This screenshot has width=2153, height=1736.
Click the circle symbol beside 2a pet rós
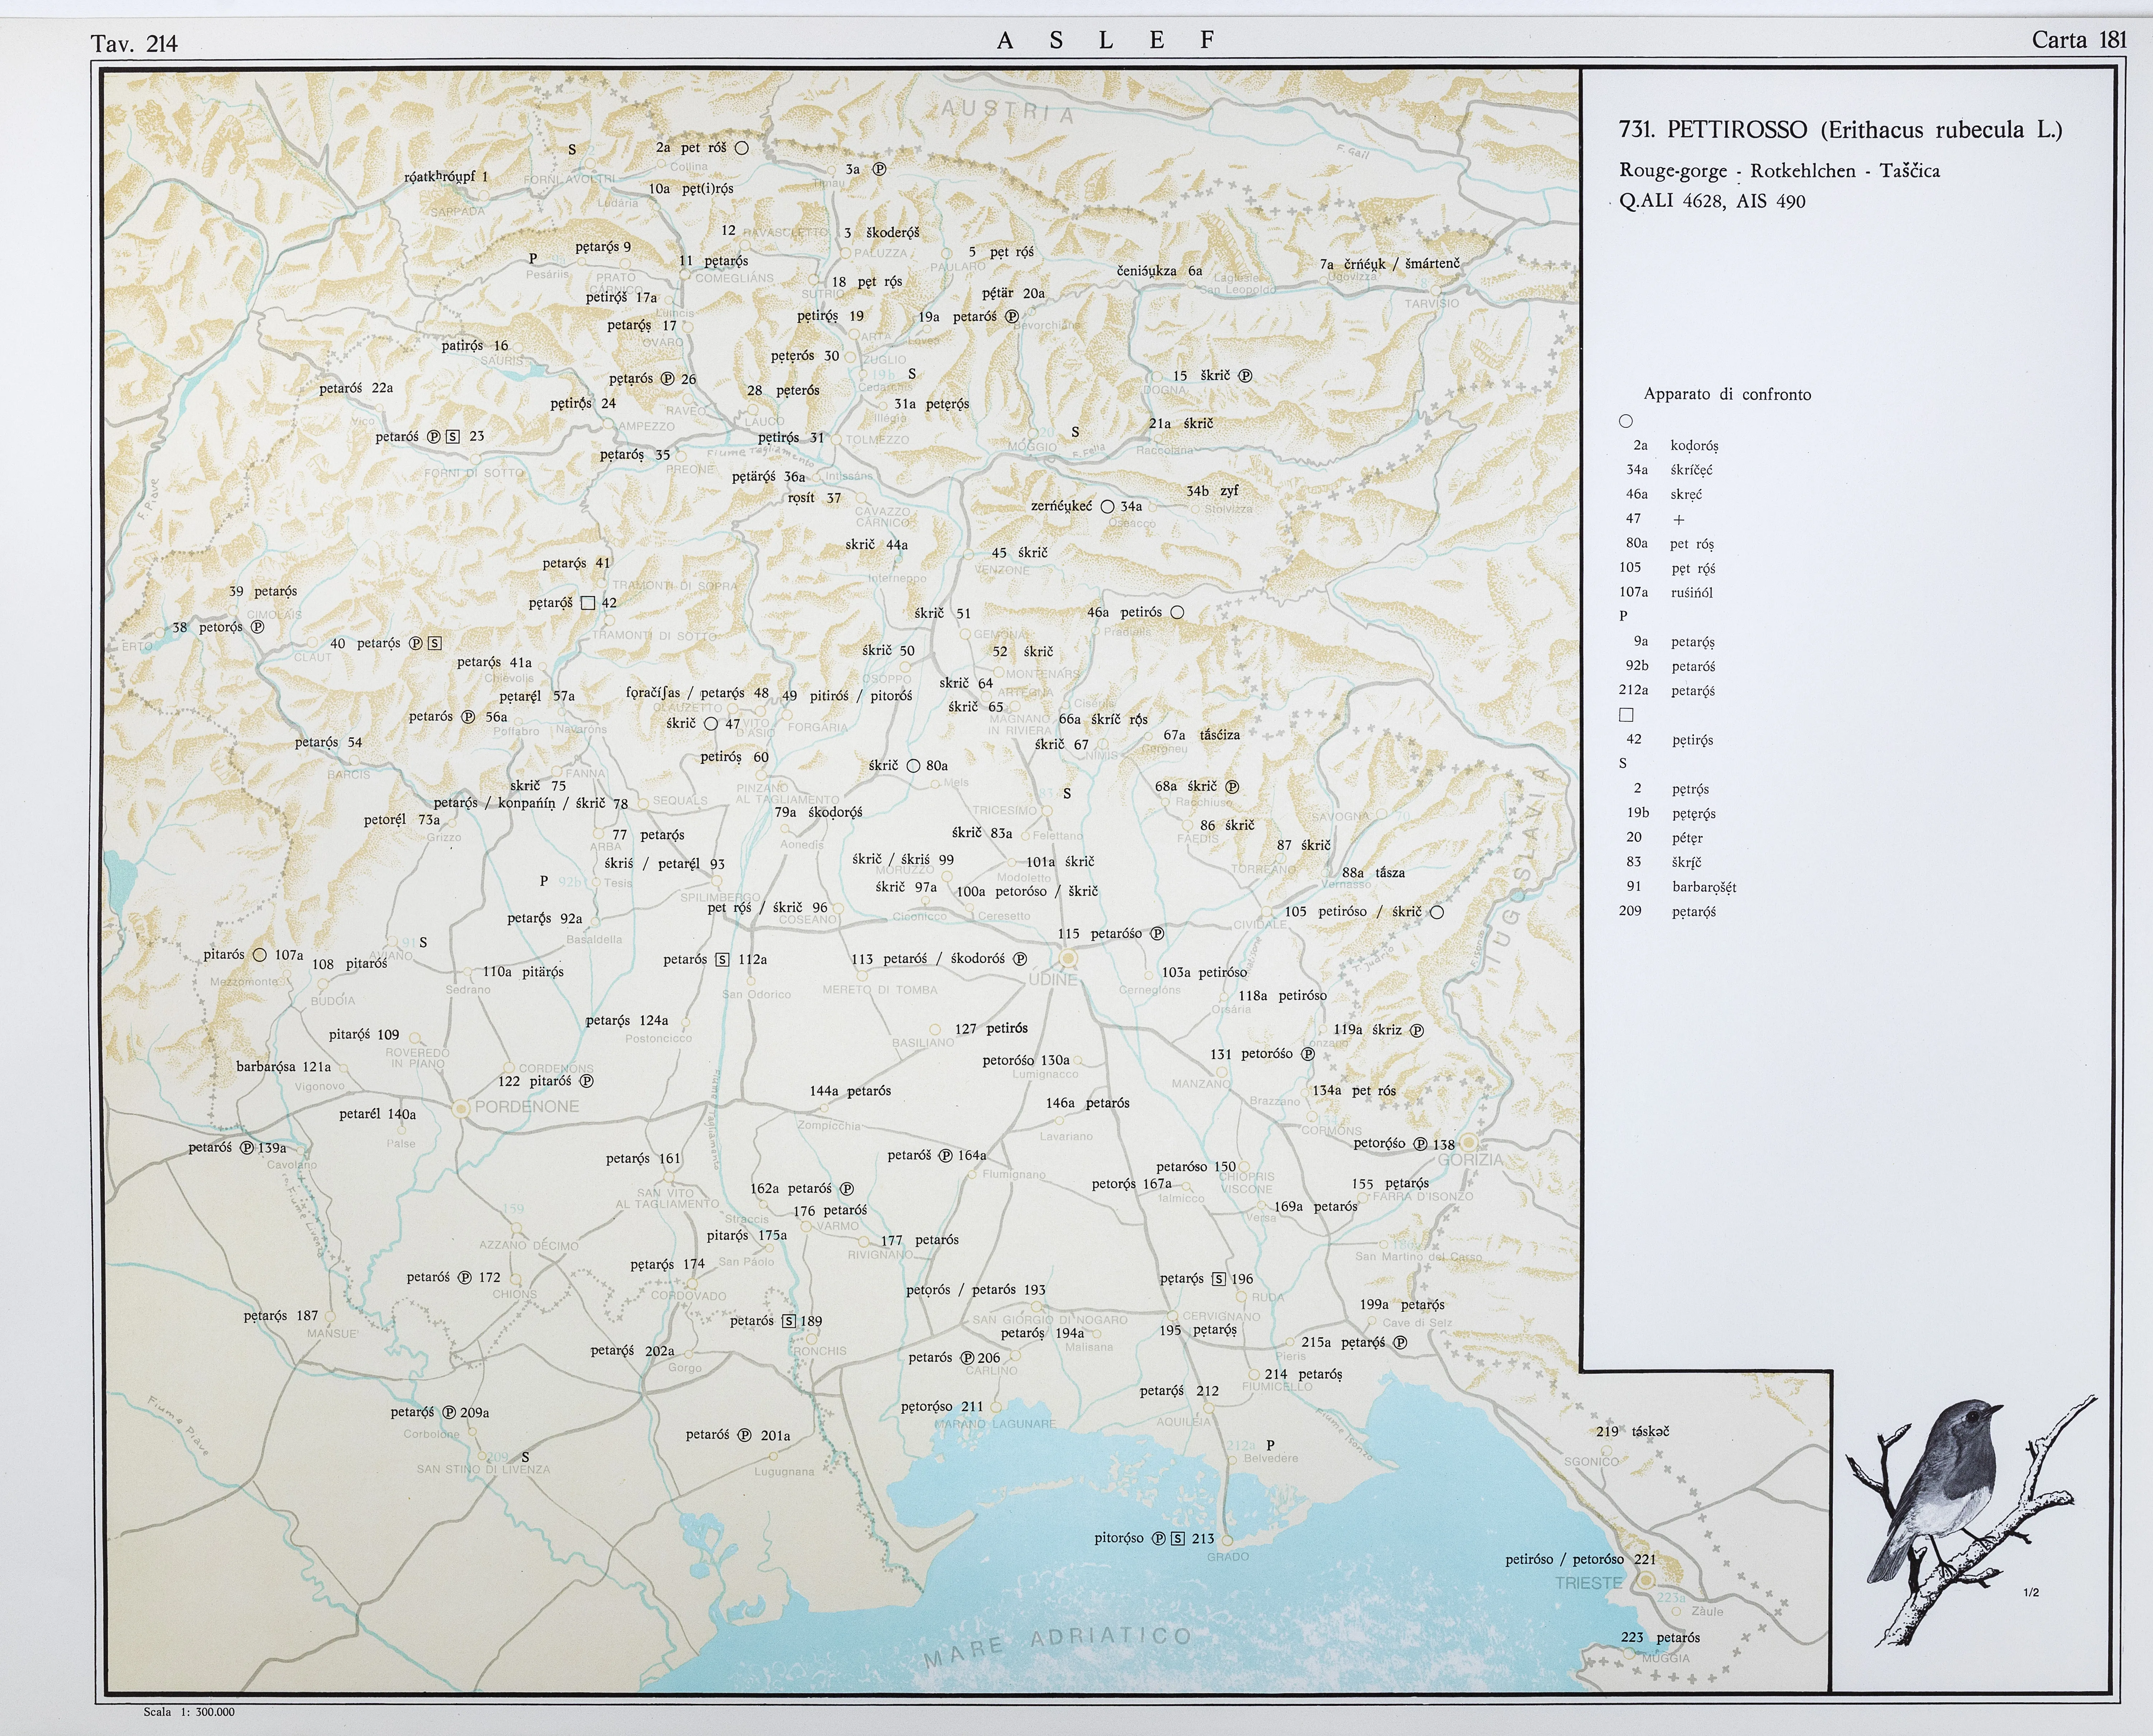click(742, 148)
